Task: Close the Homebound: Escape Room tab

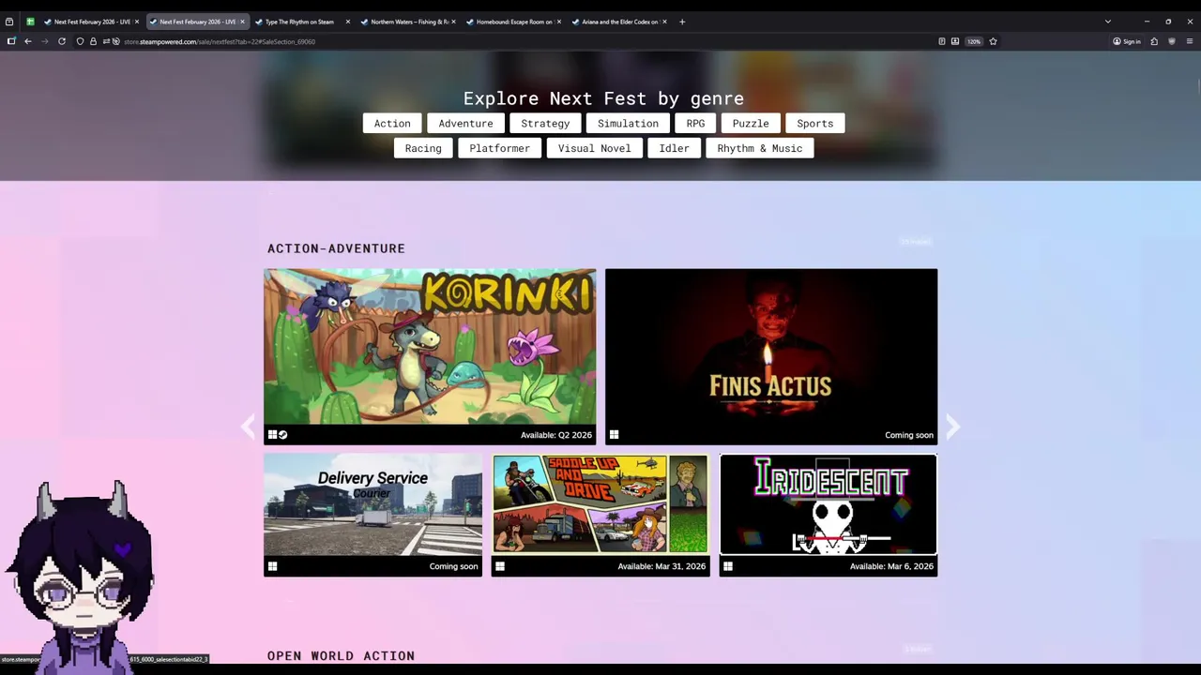Action: tap(559, 22)
